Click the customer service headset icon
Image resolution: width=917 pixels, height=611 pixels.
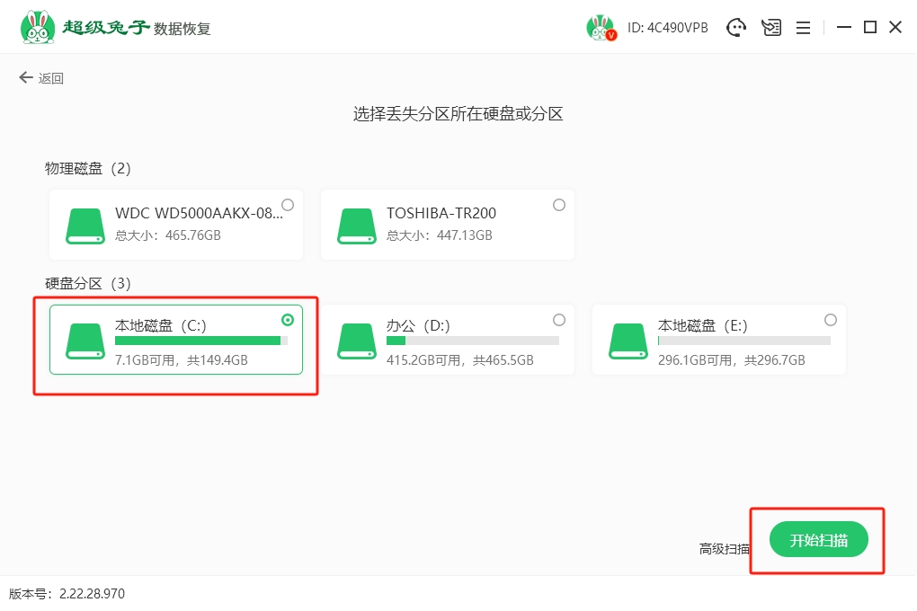(737, 28)
